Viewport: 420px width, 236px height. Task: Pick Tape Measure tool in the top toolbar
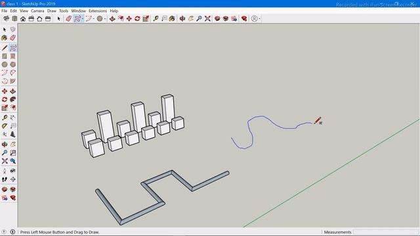point(156,18)
